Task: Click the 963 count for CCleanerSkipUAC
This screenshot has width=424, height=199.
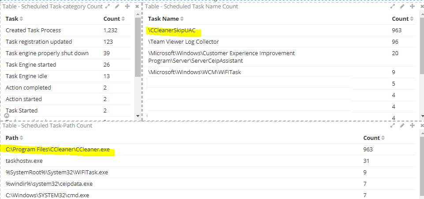Action: coord(397,30)
